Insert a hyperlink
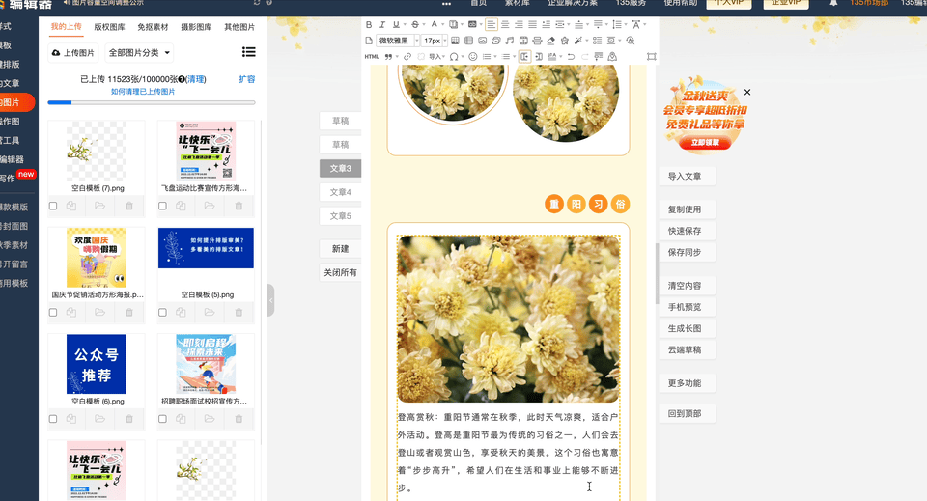 tap(407, 57)
